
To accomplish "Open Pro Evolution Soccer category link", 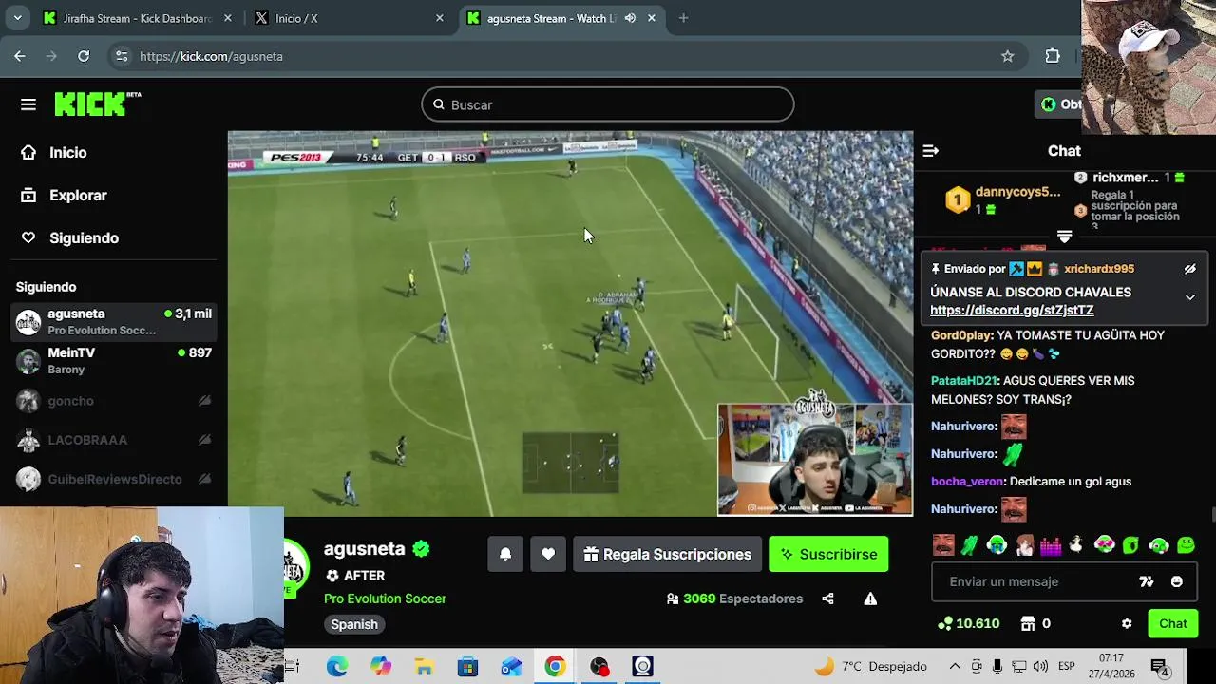I will click(x=385, y=598).
